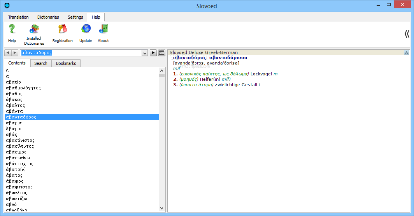Select the entry 'αβάφτιστος'

pos(82,187)
